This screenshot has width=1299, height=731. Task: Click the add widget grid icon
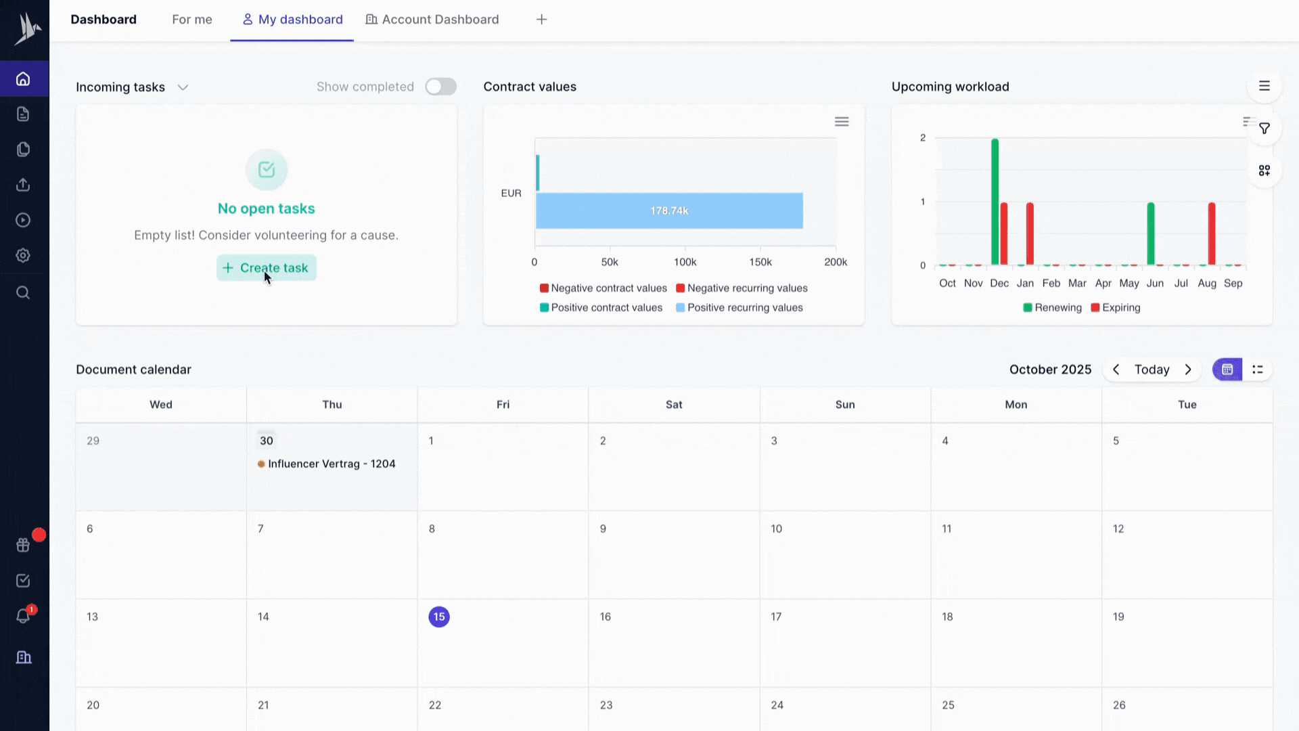[1264, 171]
